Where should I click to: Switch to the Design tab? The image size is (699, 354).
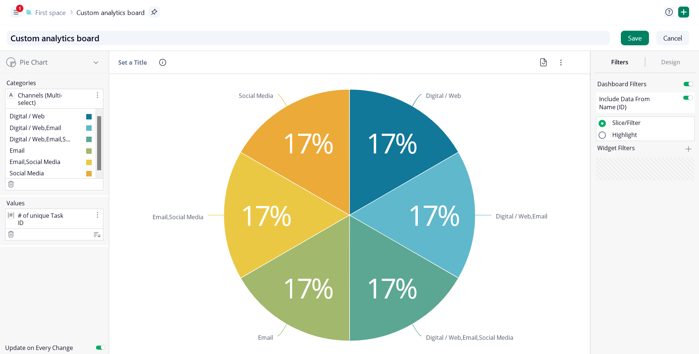coord(670,62)
